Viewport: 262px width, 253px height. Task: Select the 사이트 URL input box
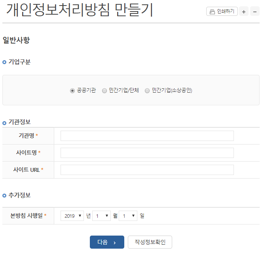147,170
